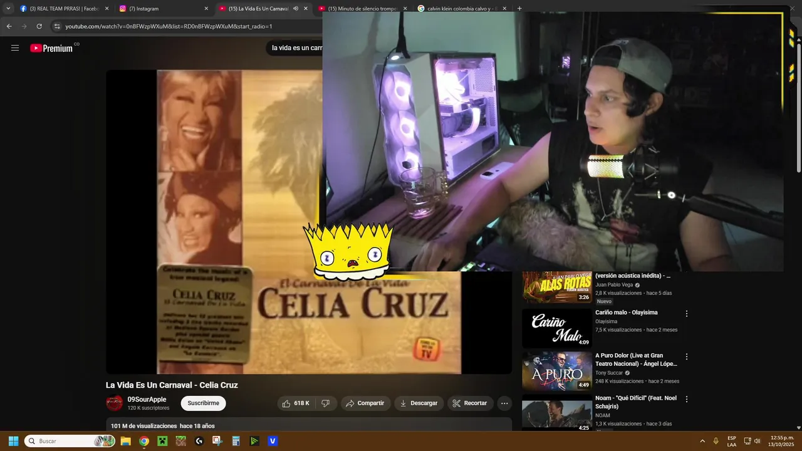802x451 pixels.
Task: Open the 09SourApple channel avatar
Action: [x=114, y=403]
